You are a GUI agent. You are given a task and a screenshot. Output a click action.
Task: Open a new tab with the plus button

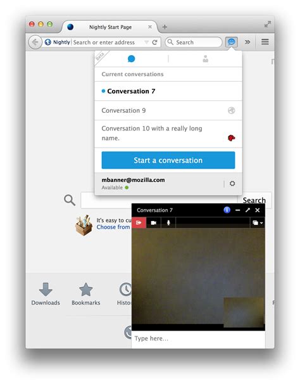[165, 27]
